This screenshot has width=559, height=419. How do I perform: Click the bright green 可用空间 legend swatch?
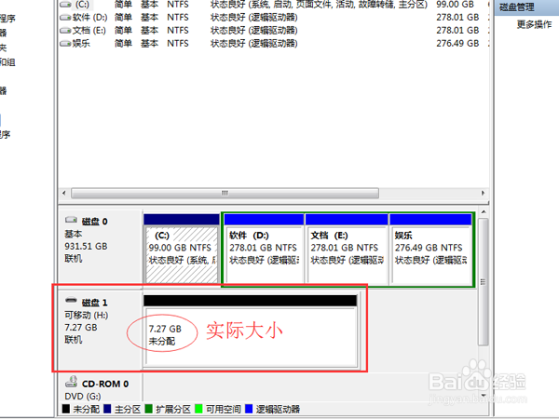pyautogui.click(x=198, y=409)
